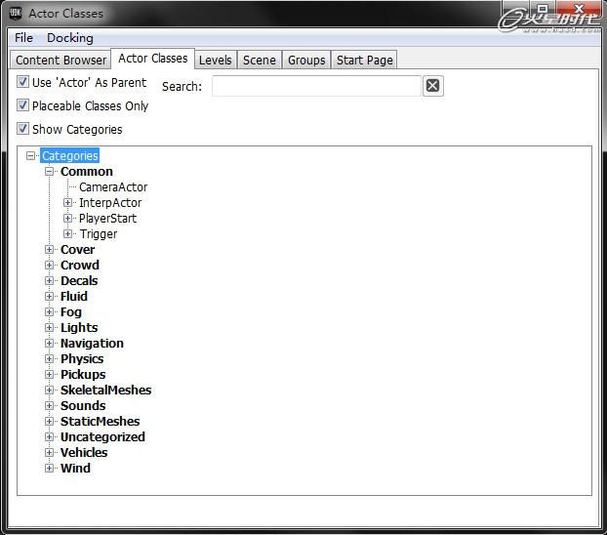
Task: Click inside the Search input field
Action: point(316,86)
